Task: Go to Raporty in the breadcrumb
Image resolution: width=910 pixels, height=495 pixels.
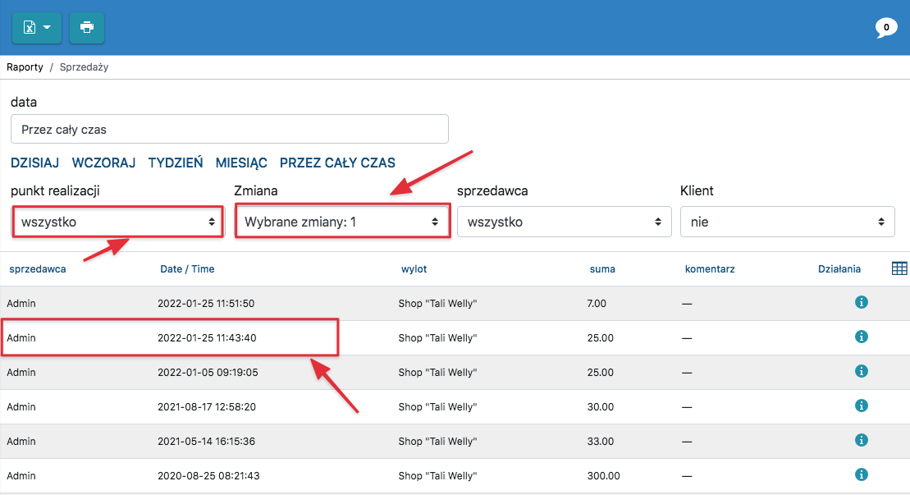Action: click(25, 67)
